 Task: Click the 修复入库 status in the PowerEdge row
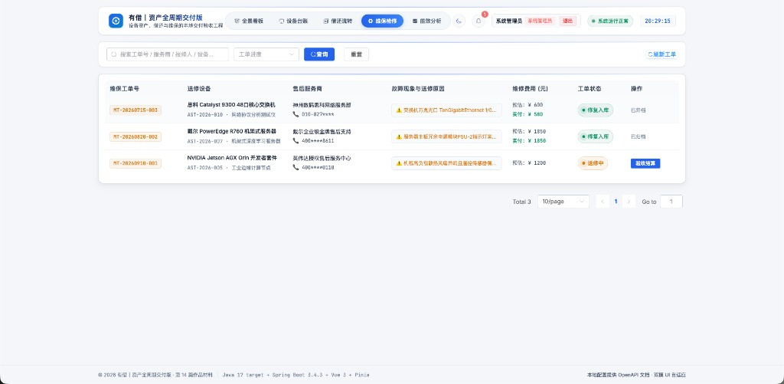point(595,136)
